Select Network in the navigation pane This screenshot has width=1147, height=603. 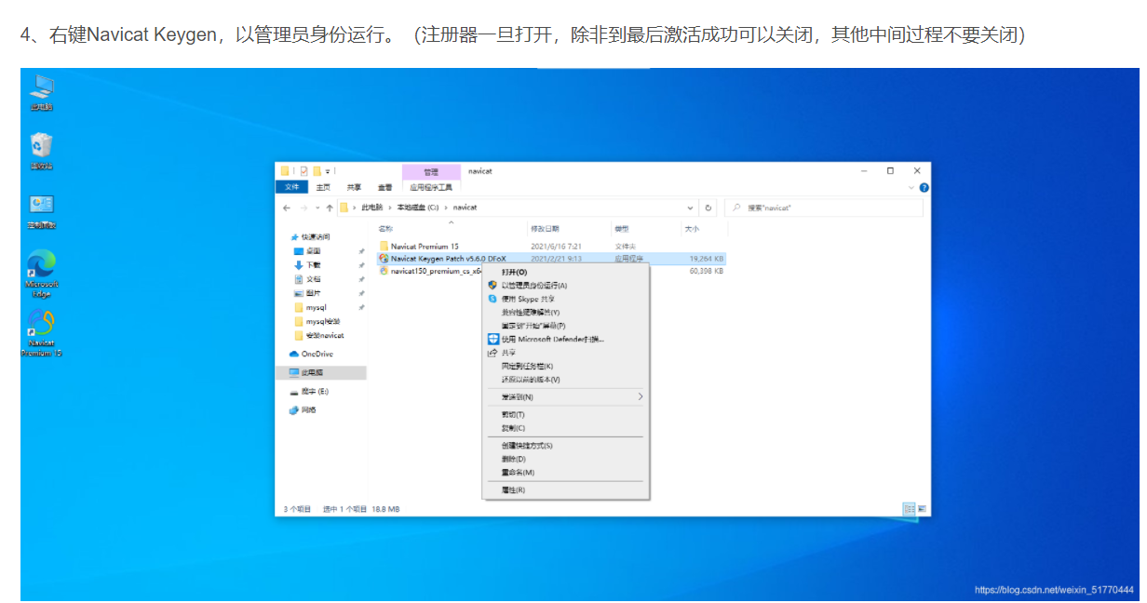(x=304, y=409)
